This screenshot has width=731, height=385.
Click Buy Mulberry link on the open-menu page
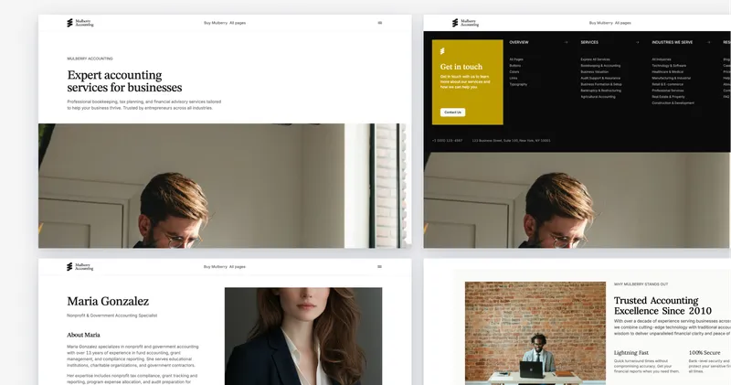600,23
